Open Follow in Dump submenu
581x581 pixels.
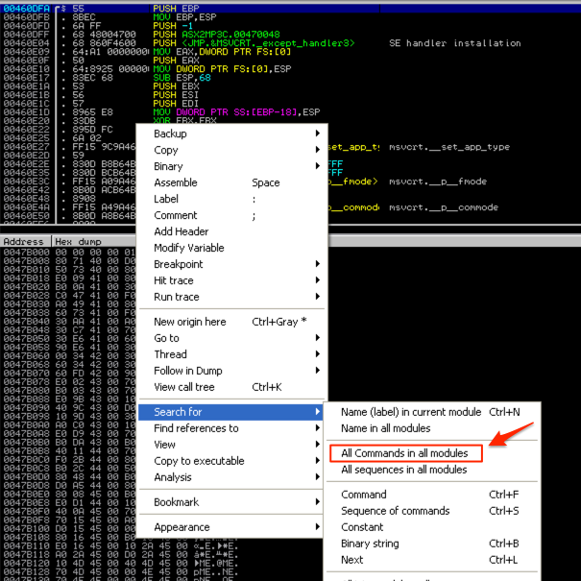point(231,370)
